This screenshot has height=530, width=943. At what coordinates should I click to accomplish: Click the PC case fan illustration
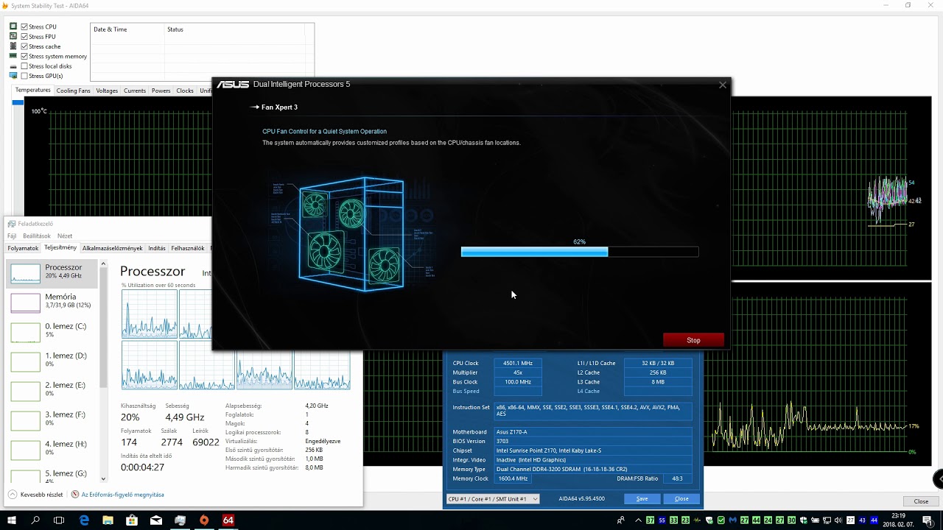click(351, 234)
